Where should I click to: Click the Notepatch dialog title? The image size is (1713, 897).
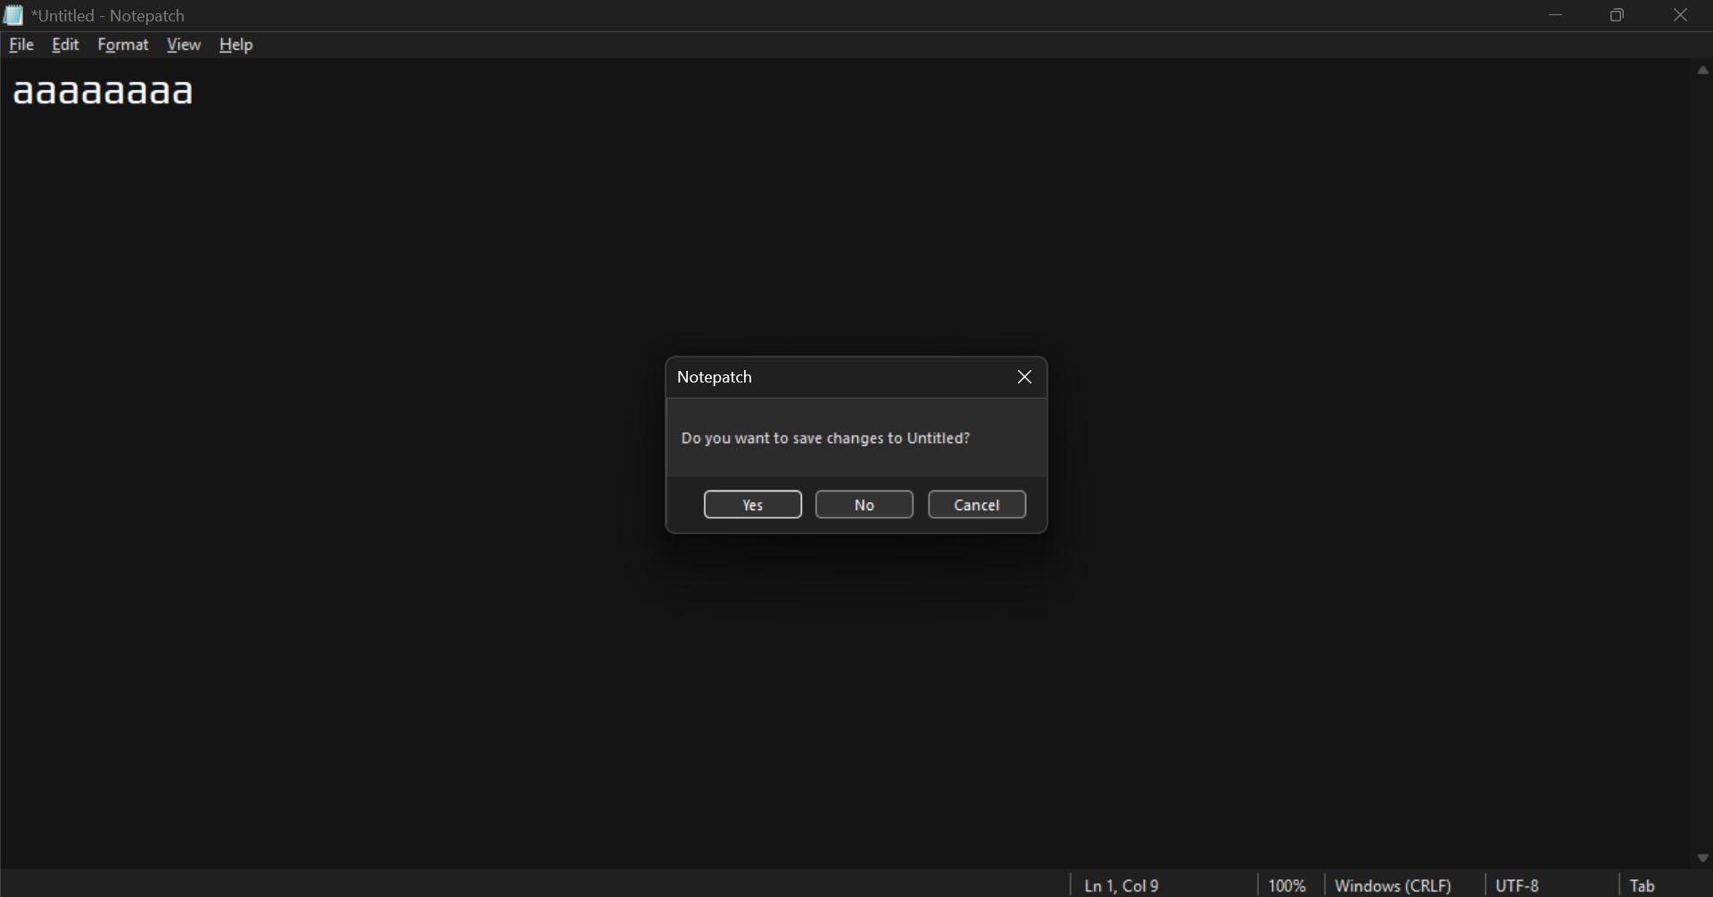click(715, 377)
